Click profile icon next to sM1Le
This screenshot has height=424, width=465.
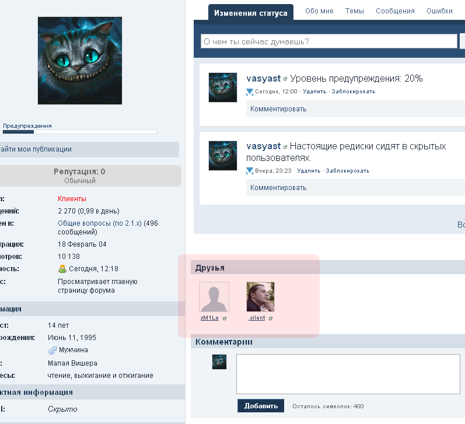click(225, 318)
